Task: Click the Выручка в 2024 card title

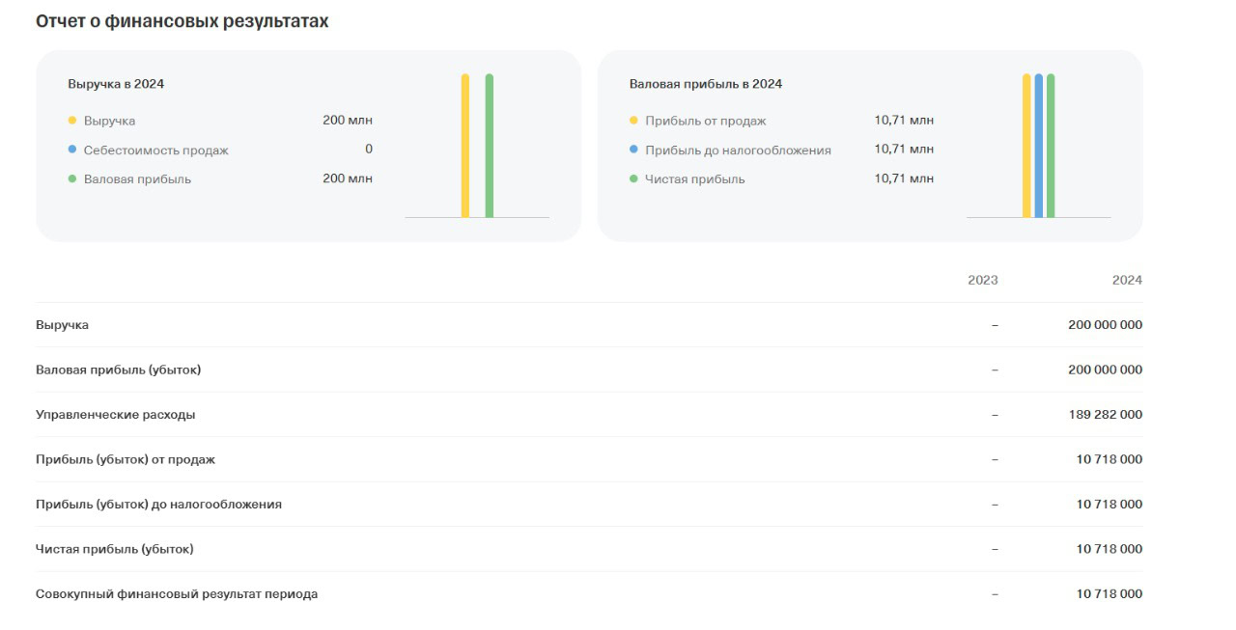Action: pos(116,84)
